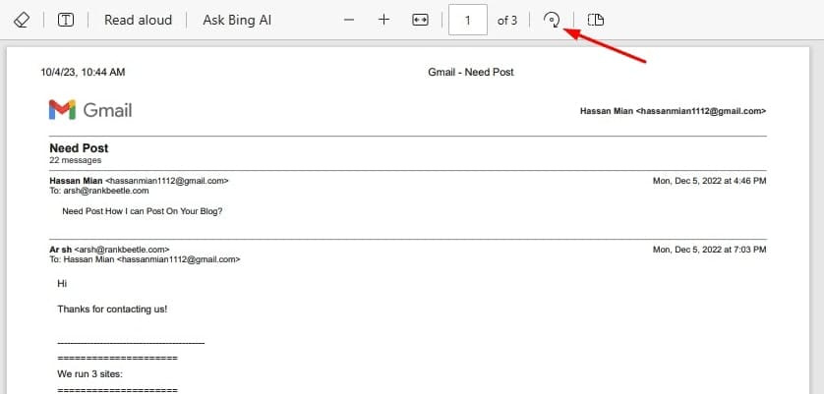Open the page view layout icon
This screenshot has width=824, height=394.
click(x=595, y=20)
